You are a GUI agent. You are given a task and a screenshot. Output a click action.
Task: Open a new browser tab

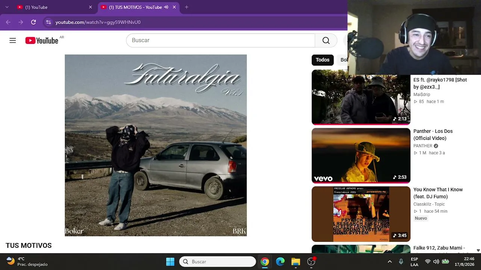point(186,7)
